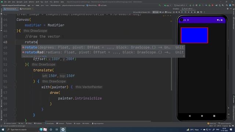Select the Code editor view mode
Screen dimensions: 235x132
(156, 12)
